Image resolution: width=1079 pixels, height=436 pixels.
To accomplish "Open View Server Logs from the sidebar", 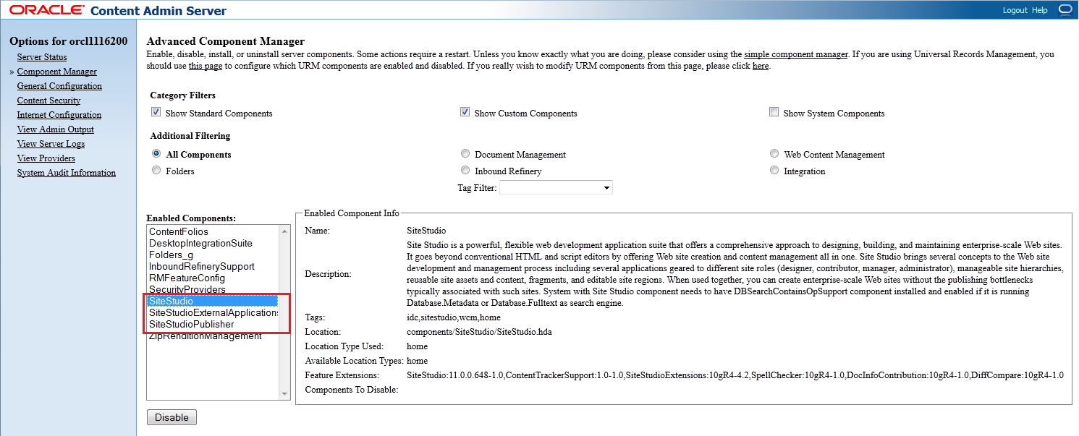I will [x=51, y=143].
